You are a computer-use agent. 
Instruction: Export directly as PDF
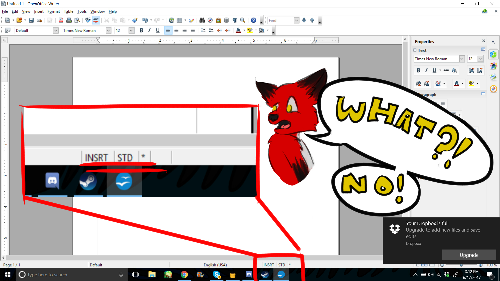click(x=61, y=20)
